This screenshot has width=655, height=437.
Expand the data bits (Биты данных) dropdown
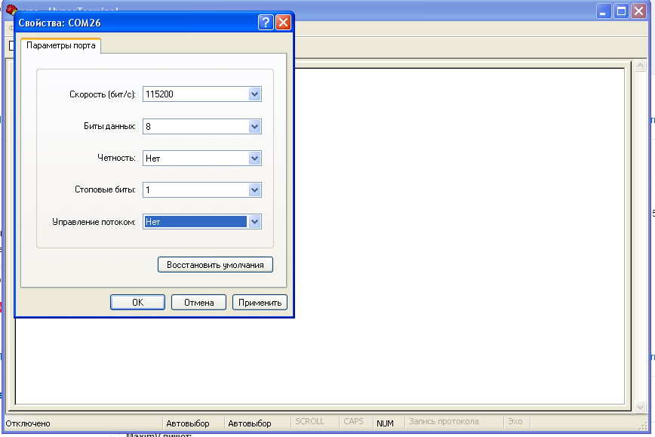click(254, 127)
